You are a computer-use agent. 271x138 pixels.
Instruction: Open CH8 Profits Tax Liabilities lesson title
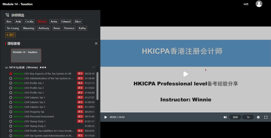click(49, 131)
